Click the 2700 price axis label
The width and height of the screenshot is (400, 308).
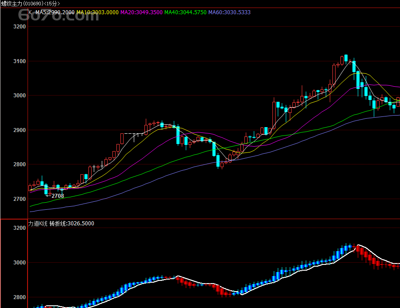click(20, 199)
